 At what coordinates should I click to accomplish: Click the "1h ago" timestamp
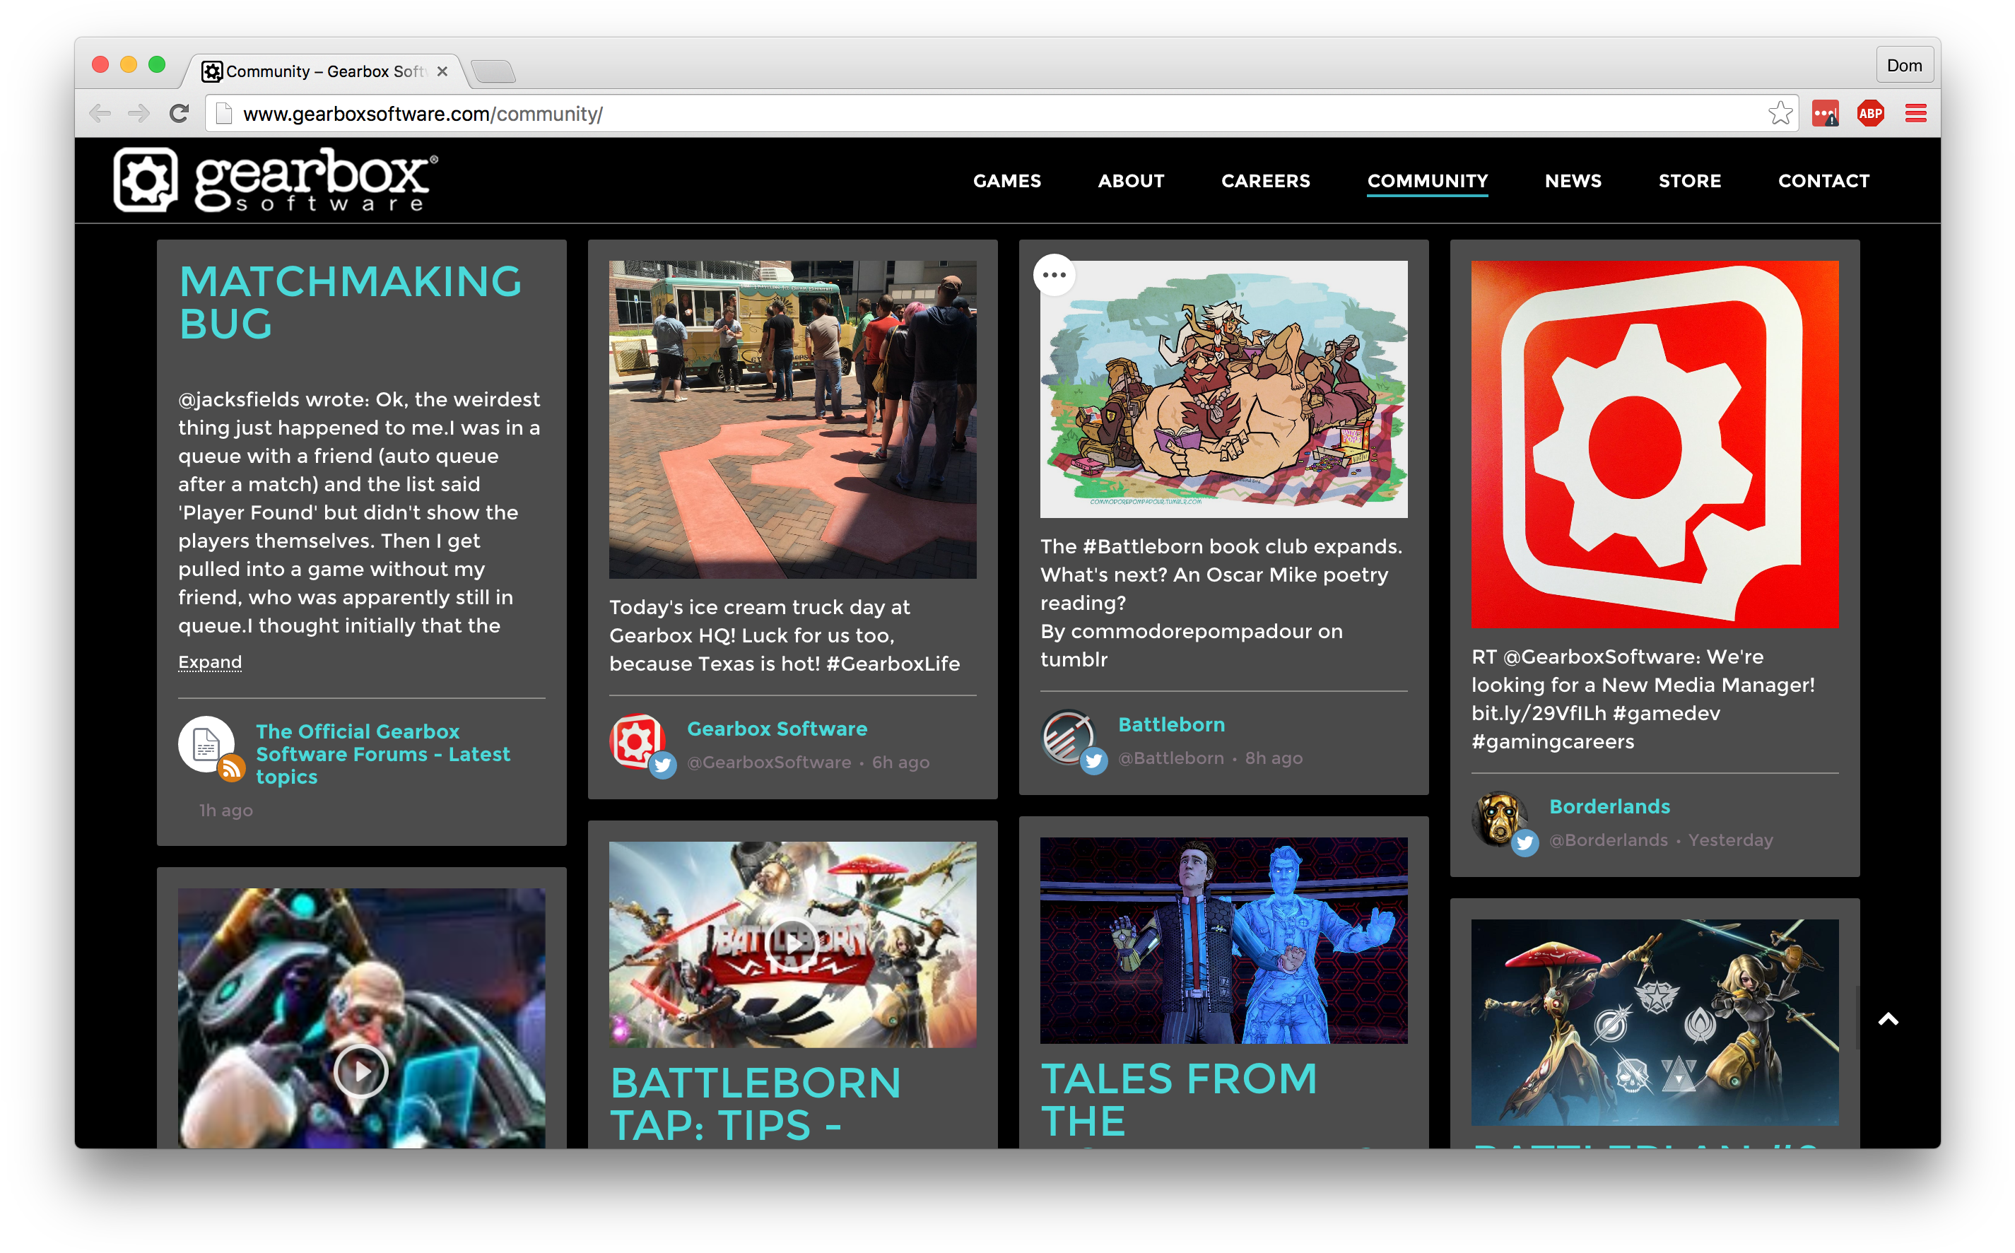tap(225, 811)
